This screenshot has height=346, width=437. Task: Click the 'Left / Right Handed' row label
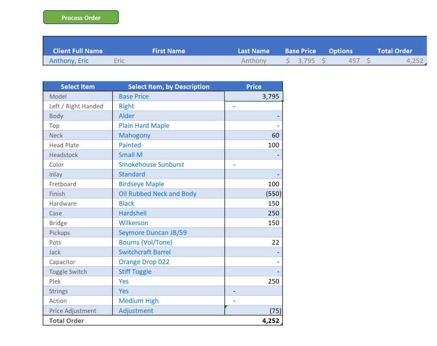[x=76, y=106]
